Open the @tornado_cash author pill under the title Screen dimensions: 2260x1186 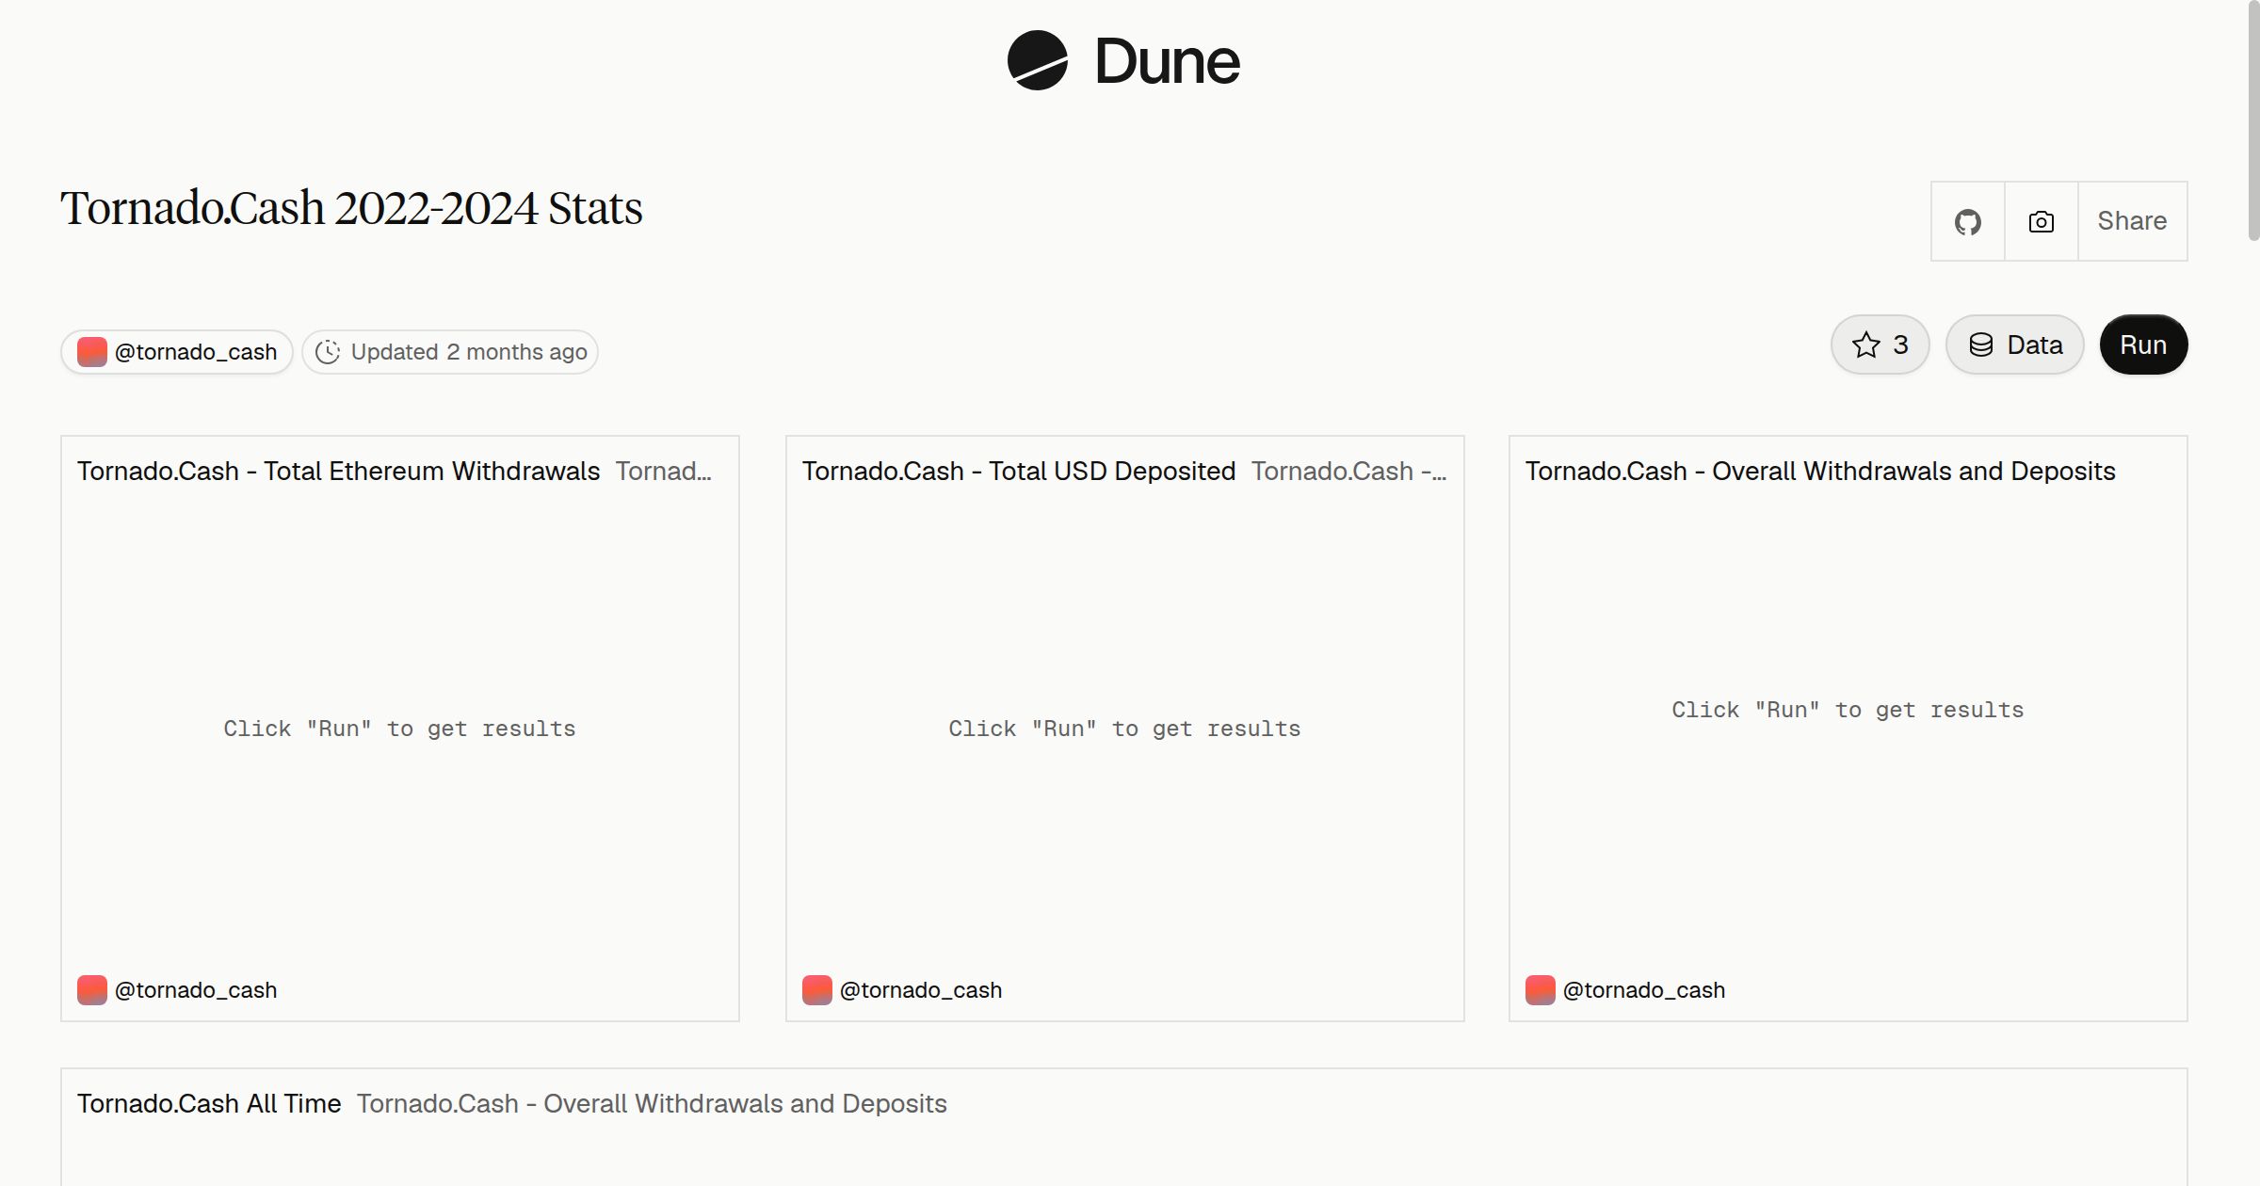click(x=177, y=352)
